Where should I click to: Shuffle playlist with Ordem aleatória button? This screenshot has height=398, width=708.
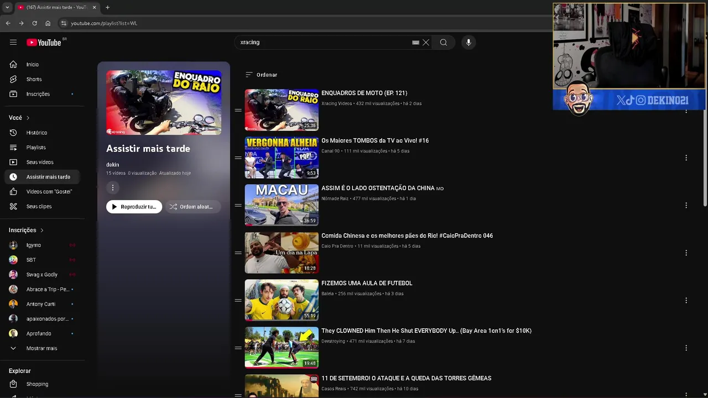[x=192, y=207]
